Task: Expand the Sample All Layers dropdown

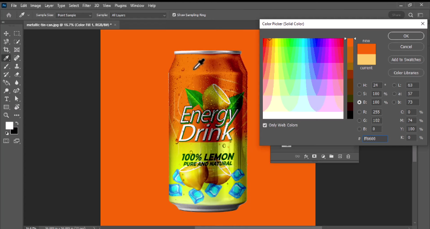Action: [139, 15]
